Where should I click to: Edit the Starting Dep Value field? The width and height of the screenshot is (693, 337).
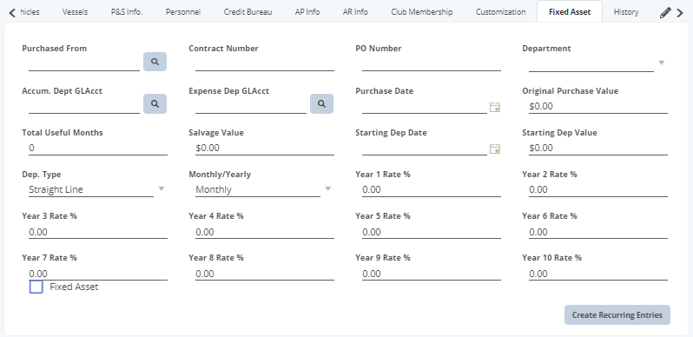coord(598,149)
